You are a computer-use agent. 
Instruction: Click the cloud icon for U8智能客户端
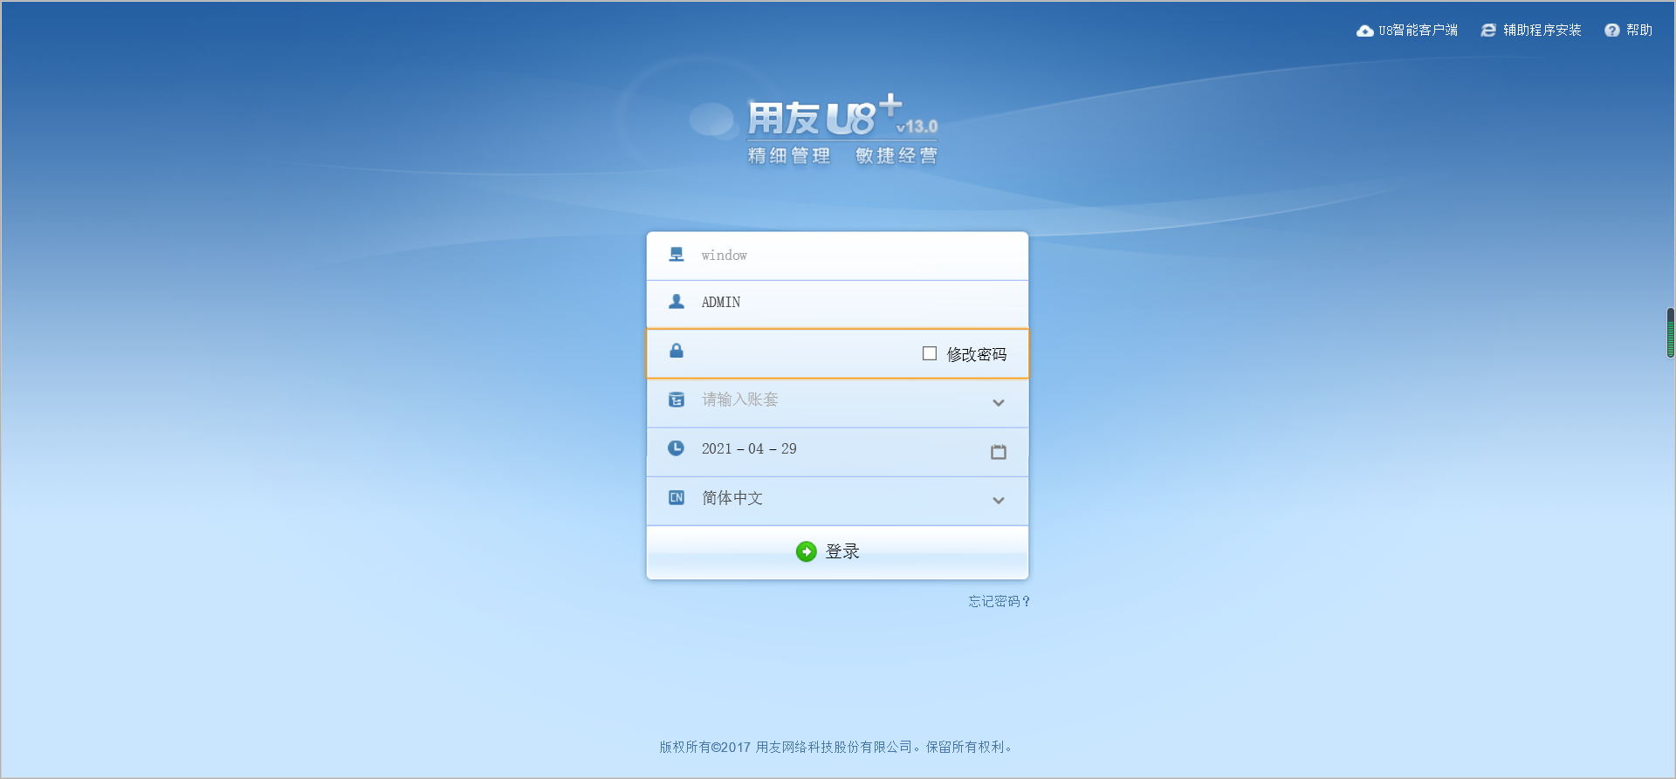(x=1364, y=31)
